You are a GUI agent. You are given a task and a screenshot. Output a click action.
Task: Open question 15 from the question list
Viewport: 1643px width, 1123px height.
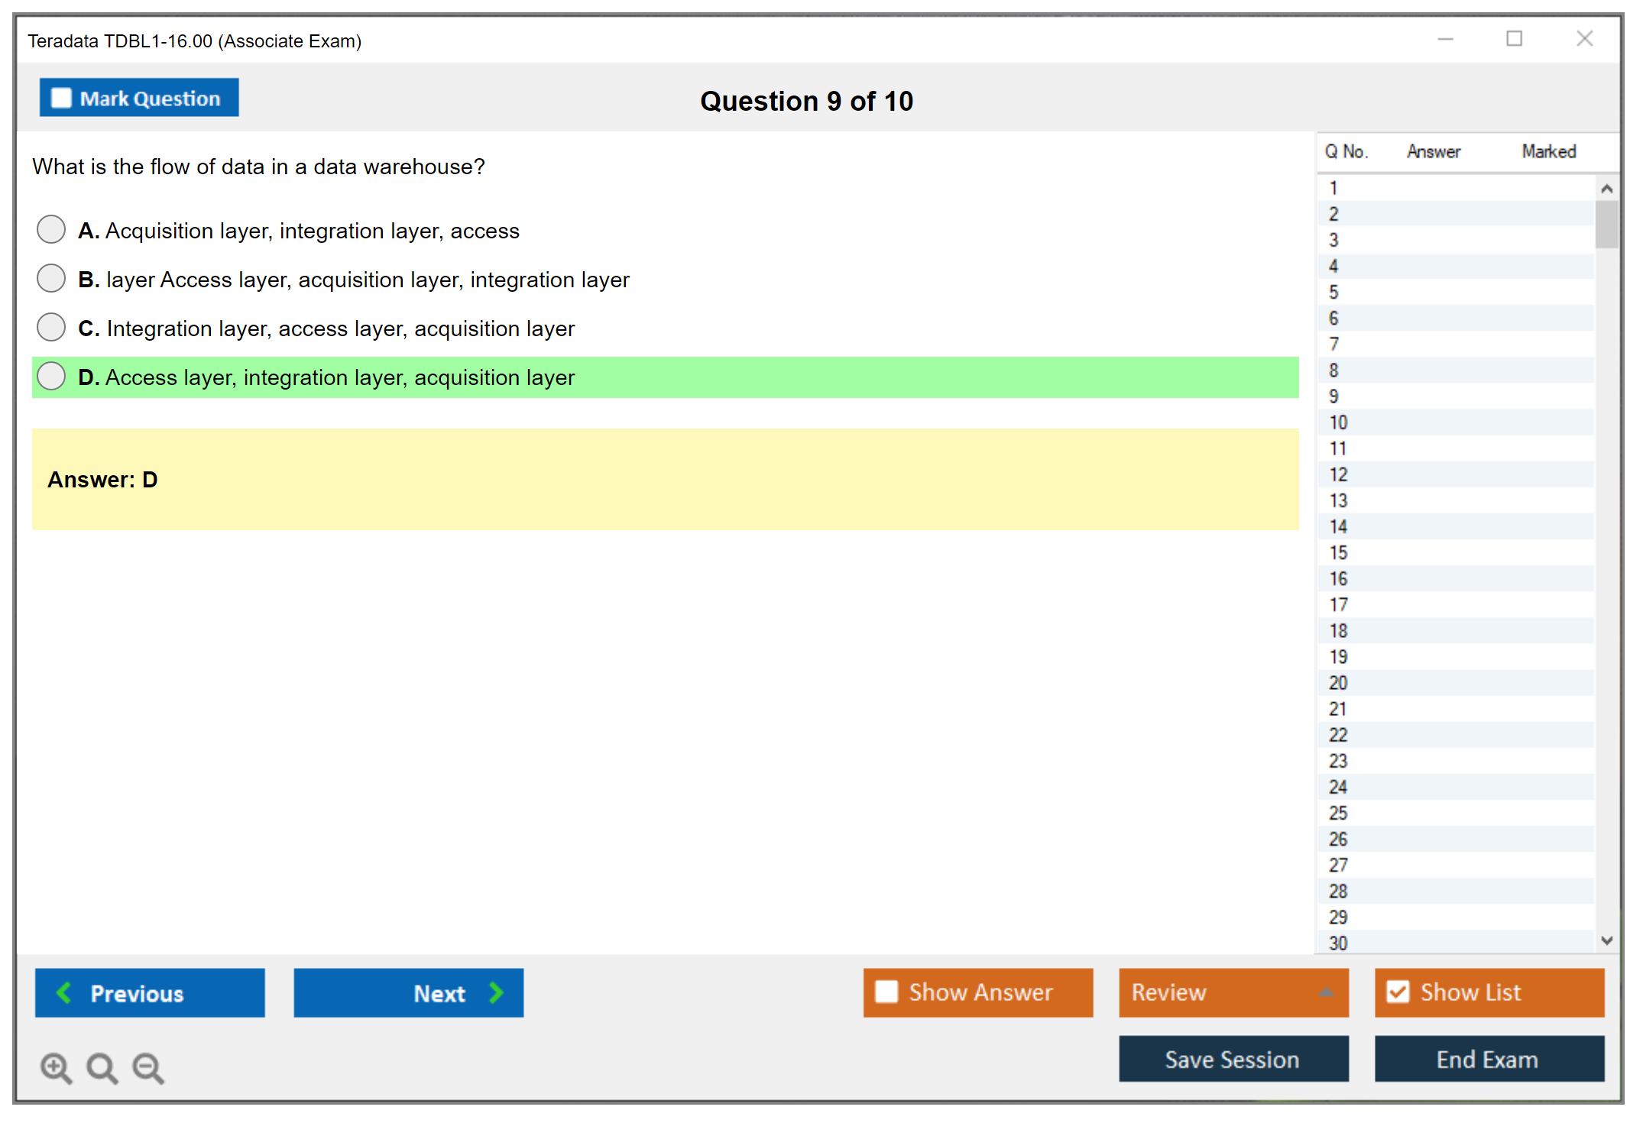(x=1338, y=552)
